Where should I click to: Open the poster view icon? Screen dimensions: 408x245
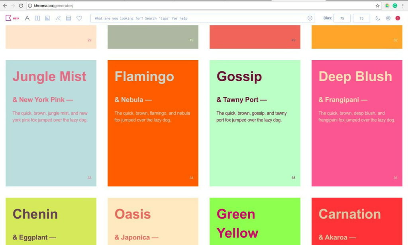coord(37,18)
